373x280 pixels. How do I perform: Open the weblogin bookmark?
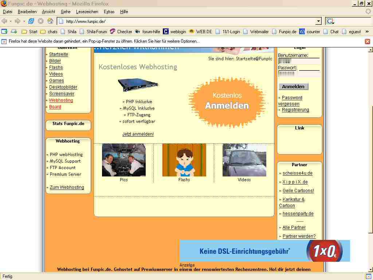174,32
